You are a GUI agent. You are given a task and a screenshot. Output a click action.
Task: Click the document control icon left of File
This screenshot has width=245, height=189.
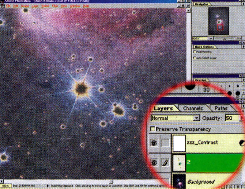[2, 6]
